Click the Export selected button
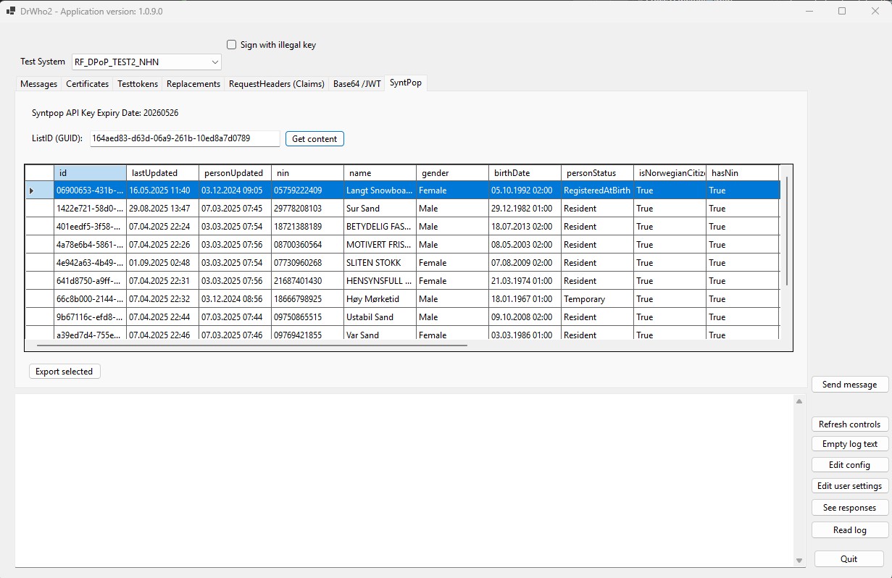This screenshot has height=578, width=892. click(64, 372)
